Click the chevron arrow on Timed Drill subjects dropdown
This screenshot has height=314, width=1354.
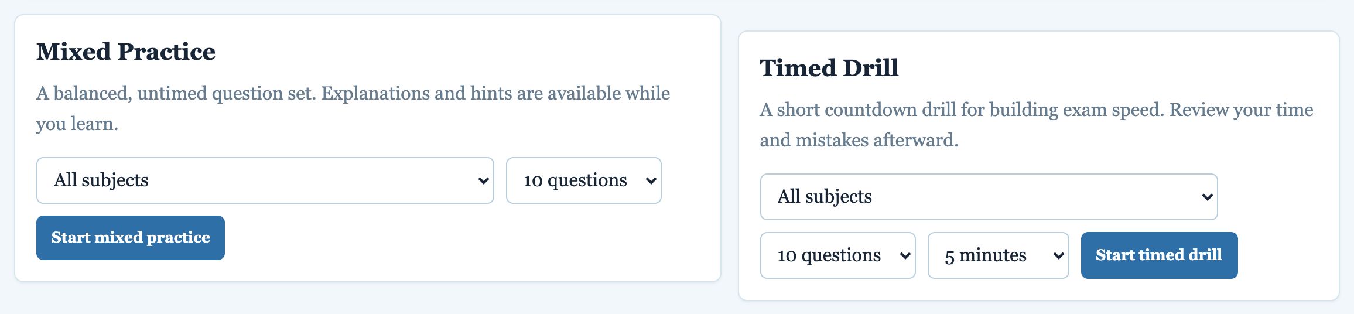[1207, 197]
